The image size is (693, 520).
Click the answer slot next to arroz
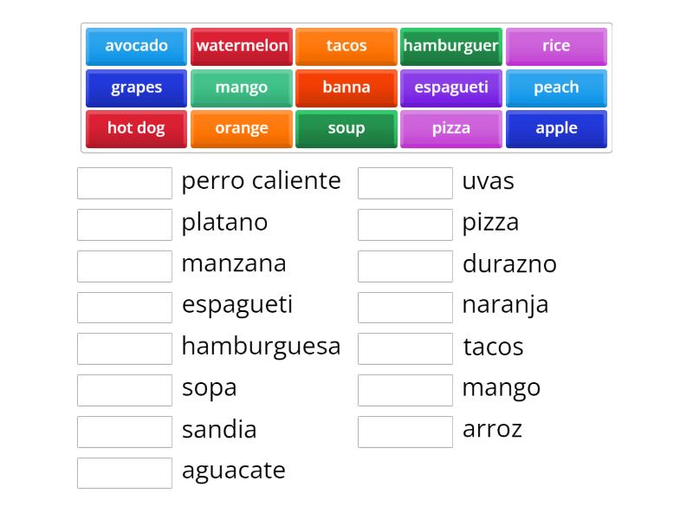pyautogui.click(x=405, y=431)
